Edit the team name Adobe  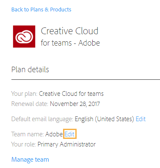click(x=69, y=134)
